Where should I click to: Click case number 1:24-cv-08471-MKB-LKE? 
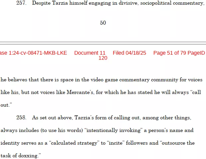pyautogui.click(x=38, y=53)
